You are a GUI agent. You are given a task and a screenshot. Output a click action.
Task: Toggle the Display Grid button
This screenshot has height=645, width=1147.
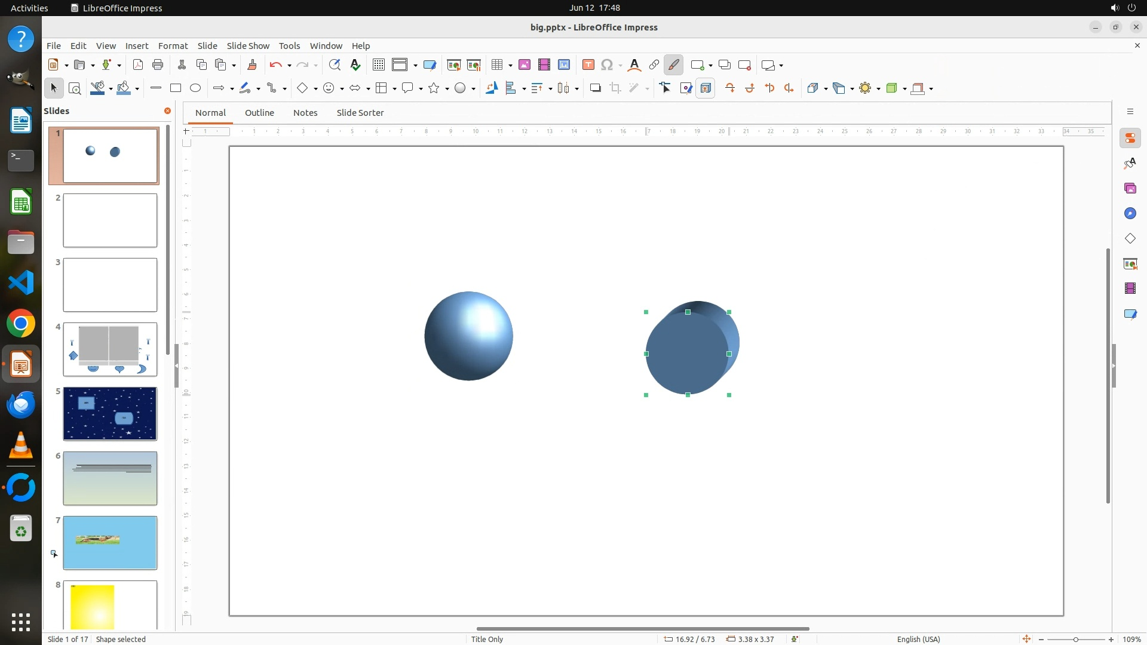(378, 65)
